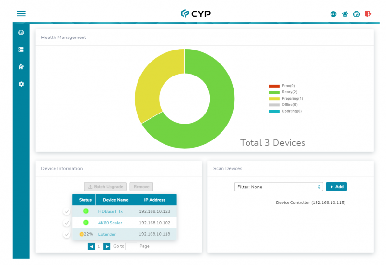The width and height of the screenshot is (386, 265).
Task: Open the HDBaseT Tx device link
Action: point(110,211)
